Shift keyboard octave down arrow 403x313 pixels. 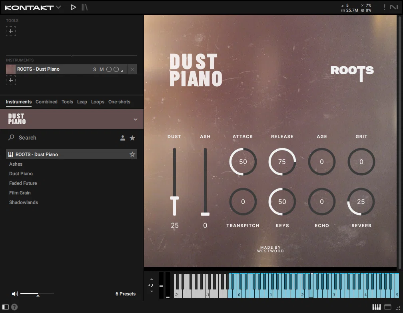[152, 291]
